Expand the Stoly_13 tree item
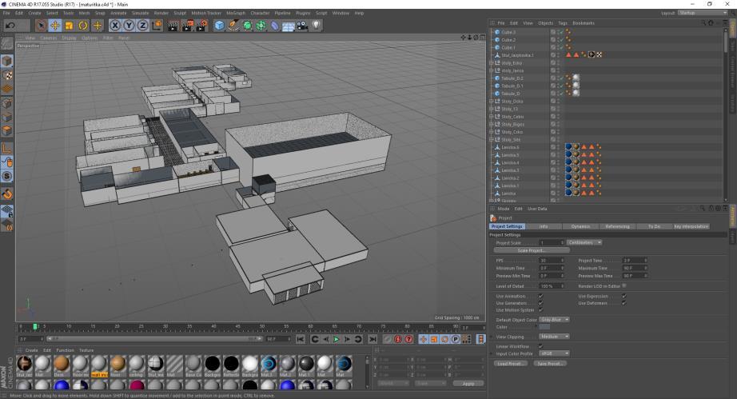This screenshot has height=399, width=737. [x=492, y=109]
